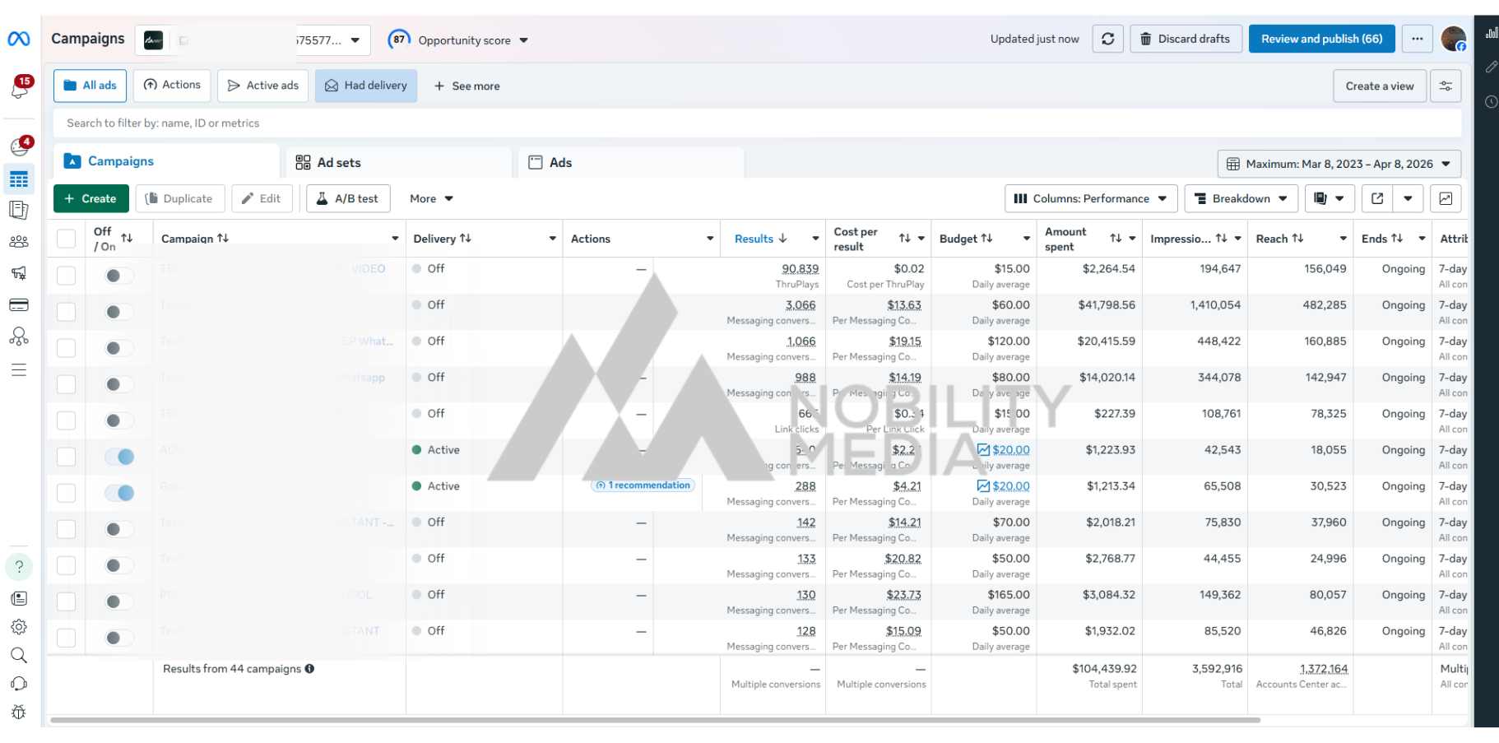Open Billing card icon in sidebar
Screen dimensions: 1499x743
pyautogui.click(x=19, y=304)
